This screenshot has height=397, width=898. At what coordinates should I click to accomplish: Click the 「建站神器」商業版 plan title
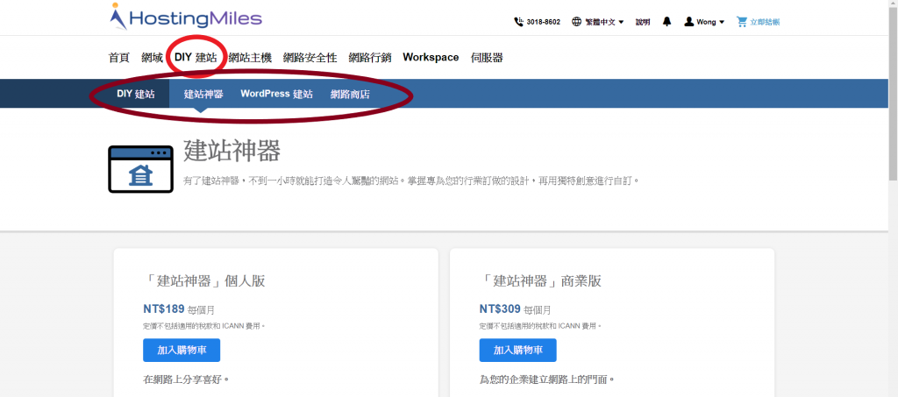(x=540, y=280)
